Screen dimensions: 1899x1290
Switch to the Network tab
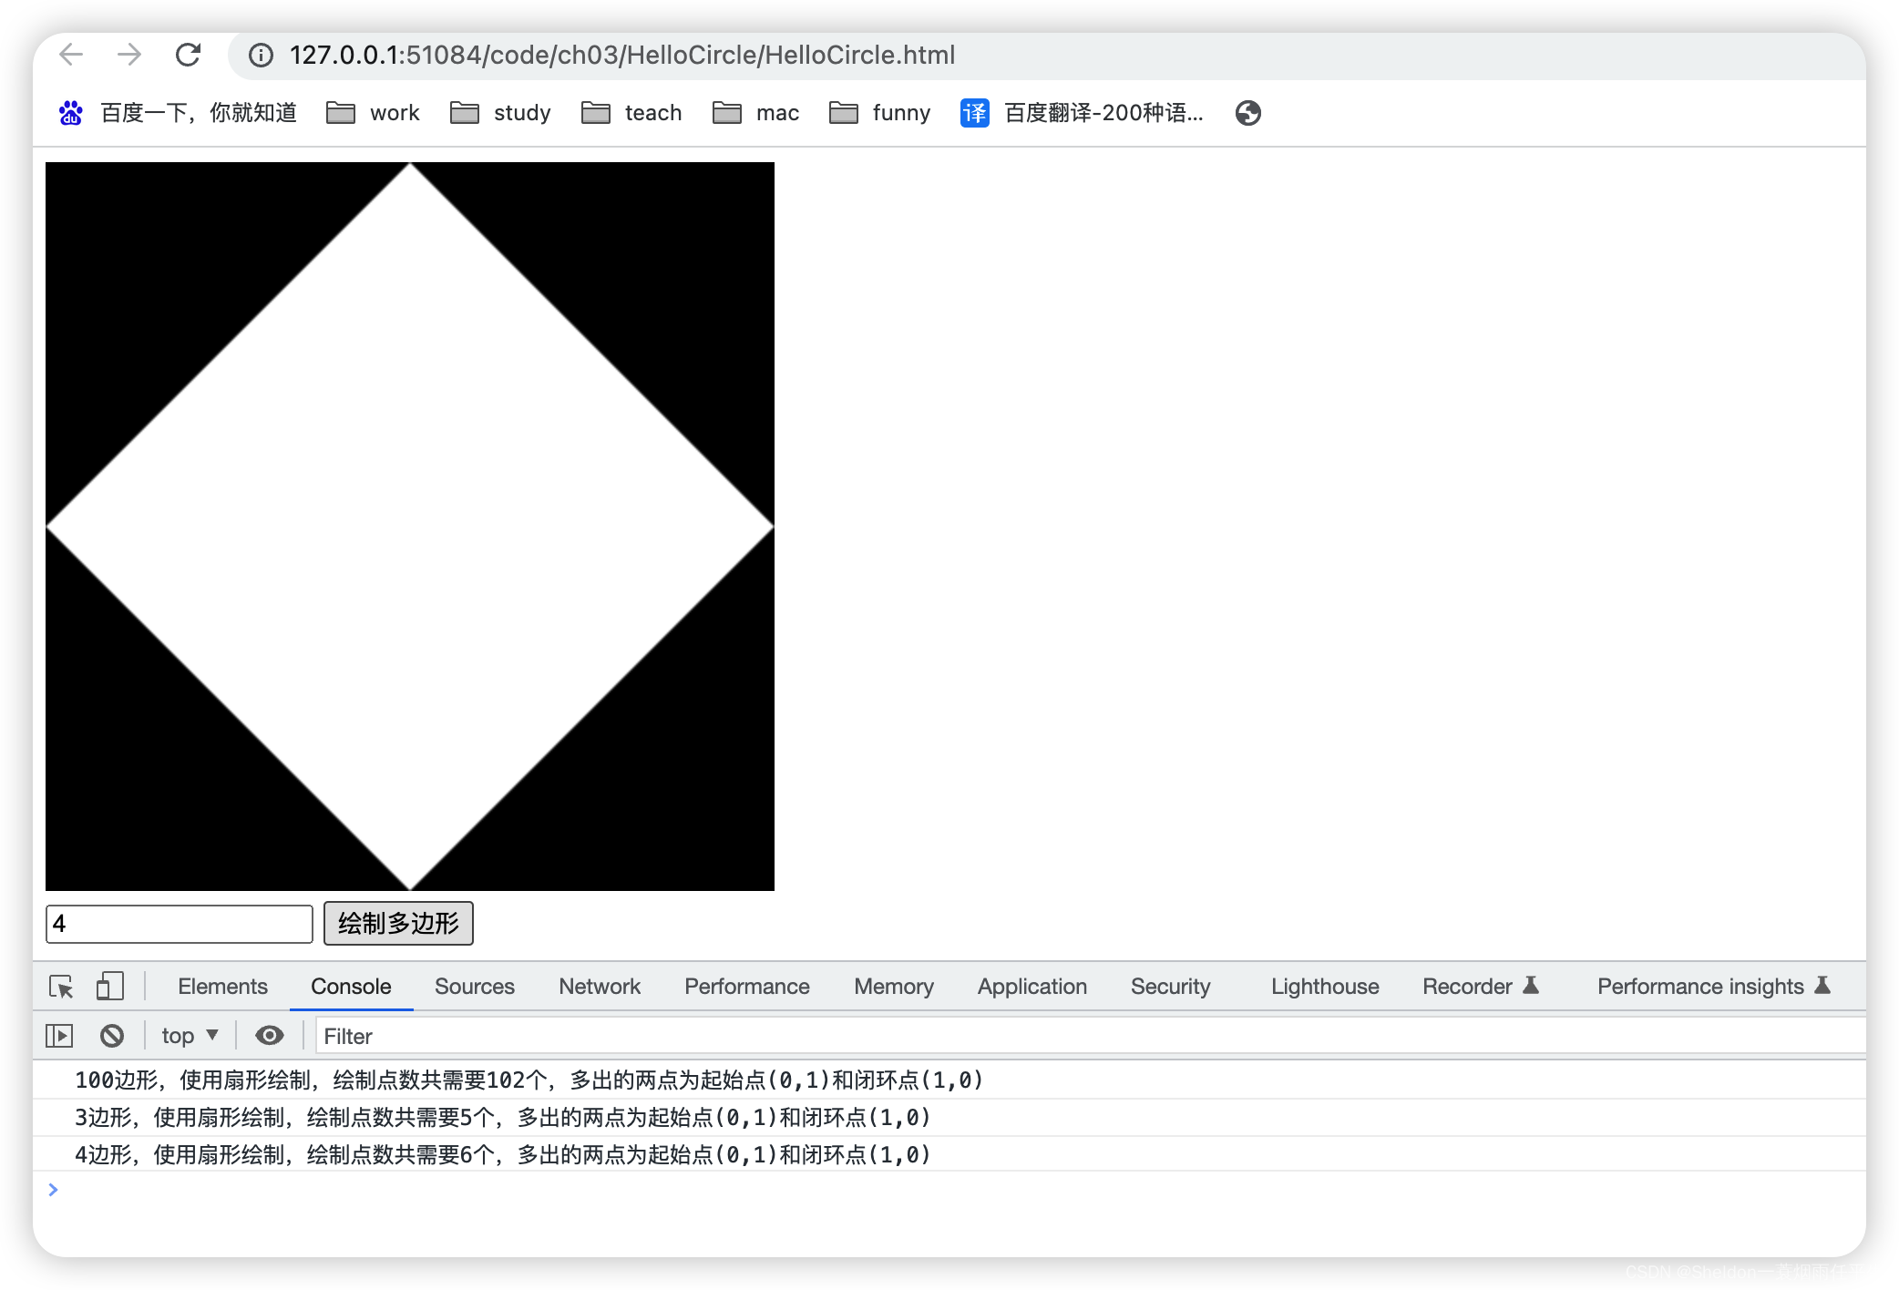pos(599,987)
